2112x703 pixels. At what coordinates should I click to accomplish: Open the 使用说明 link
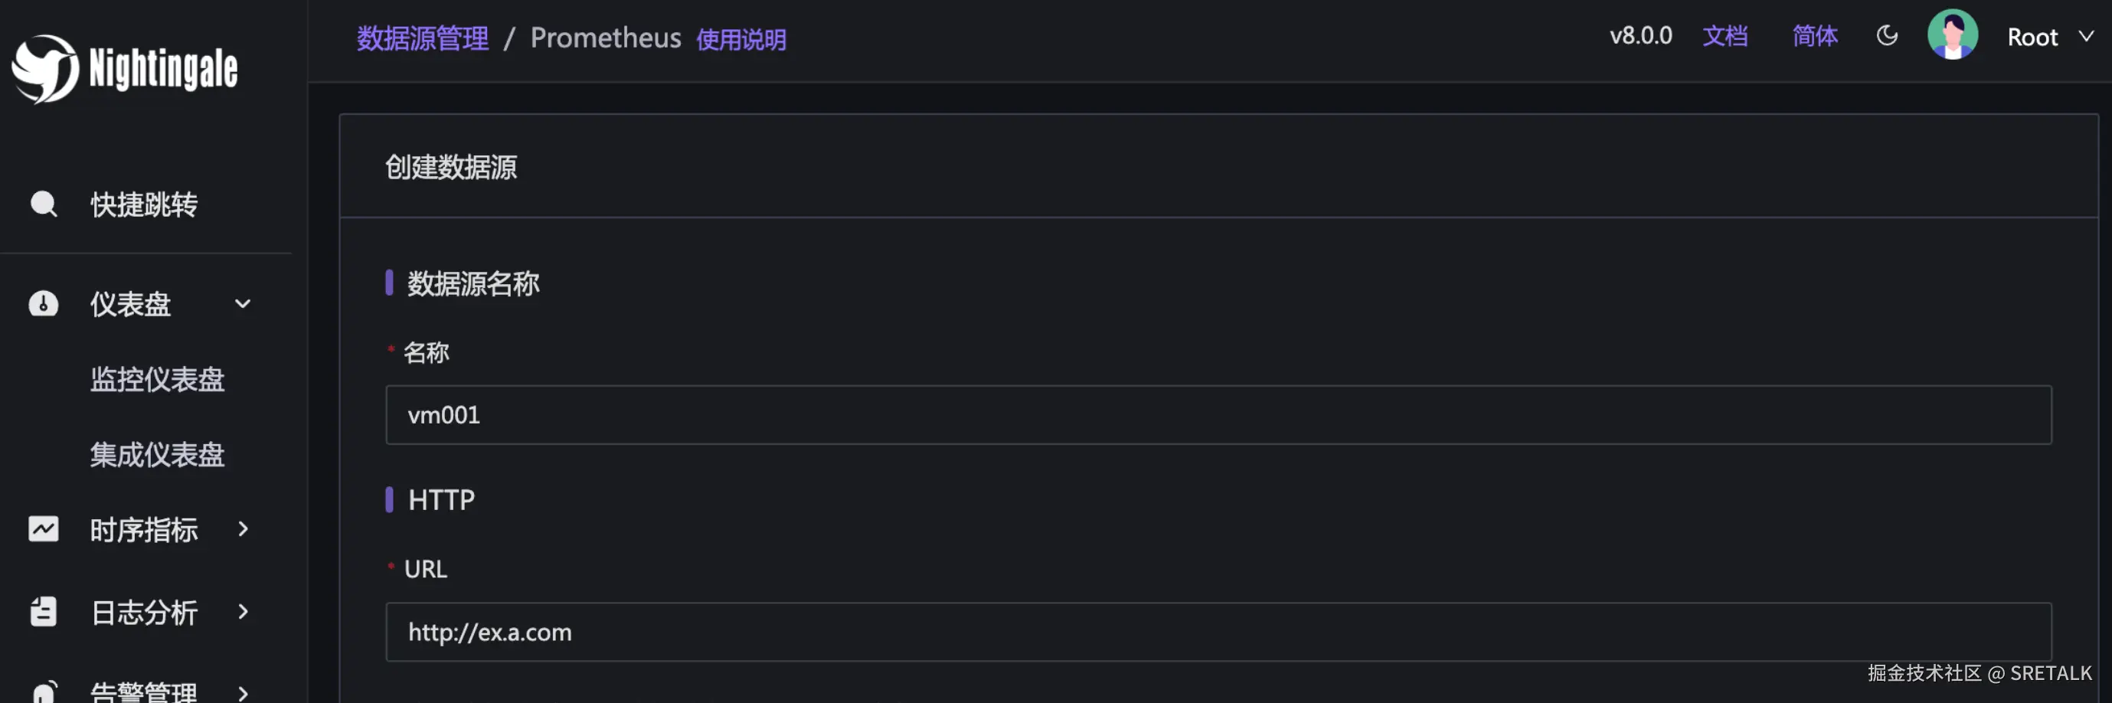click(x=741, y=38)
